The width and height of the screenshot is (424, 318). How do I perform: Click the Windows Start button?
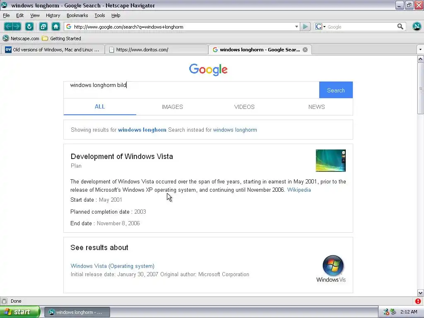pos(20,312)
